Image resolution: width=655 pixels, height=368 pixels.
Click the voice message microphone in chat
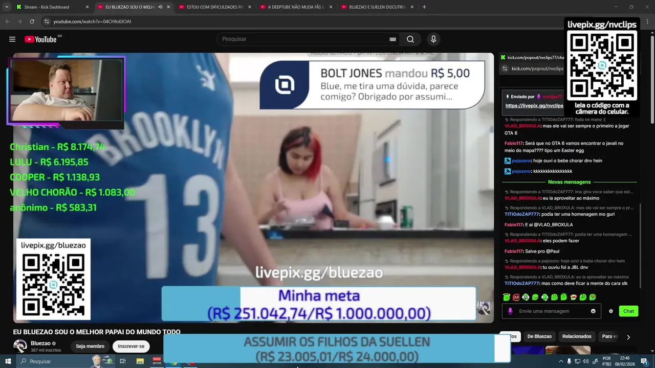pyautogui.click(x=510, y=311)
